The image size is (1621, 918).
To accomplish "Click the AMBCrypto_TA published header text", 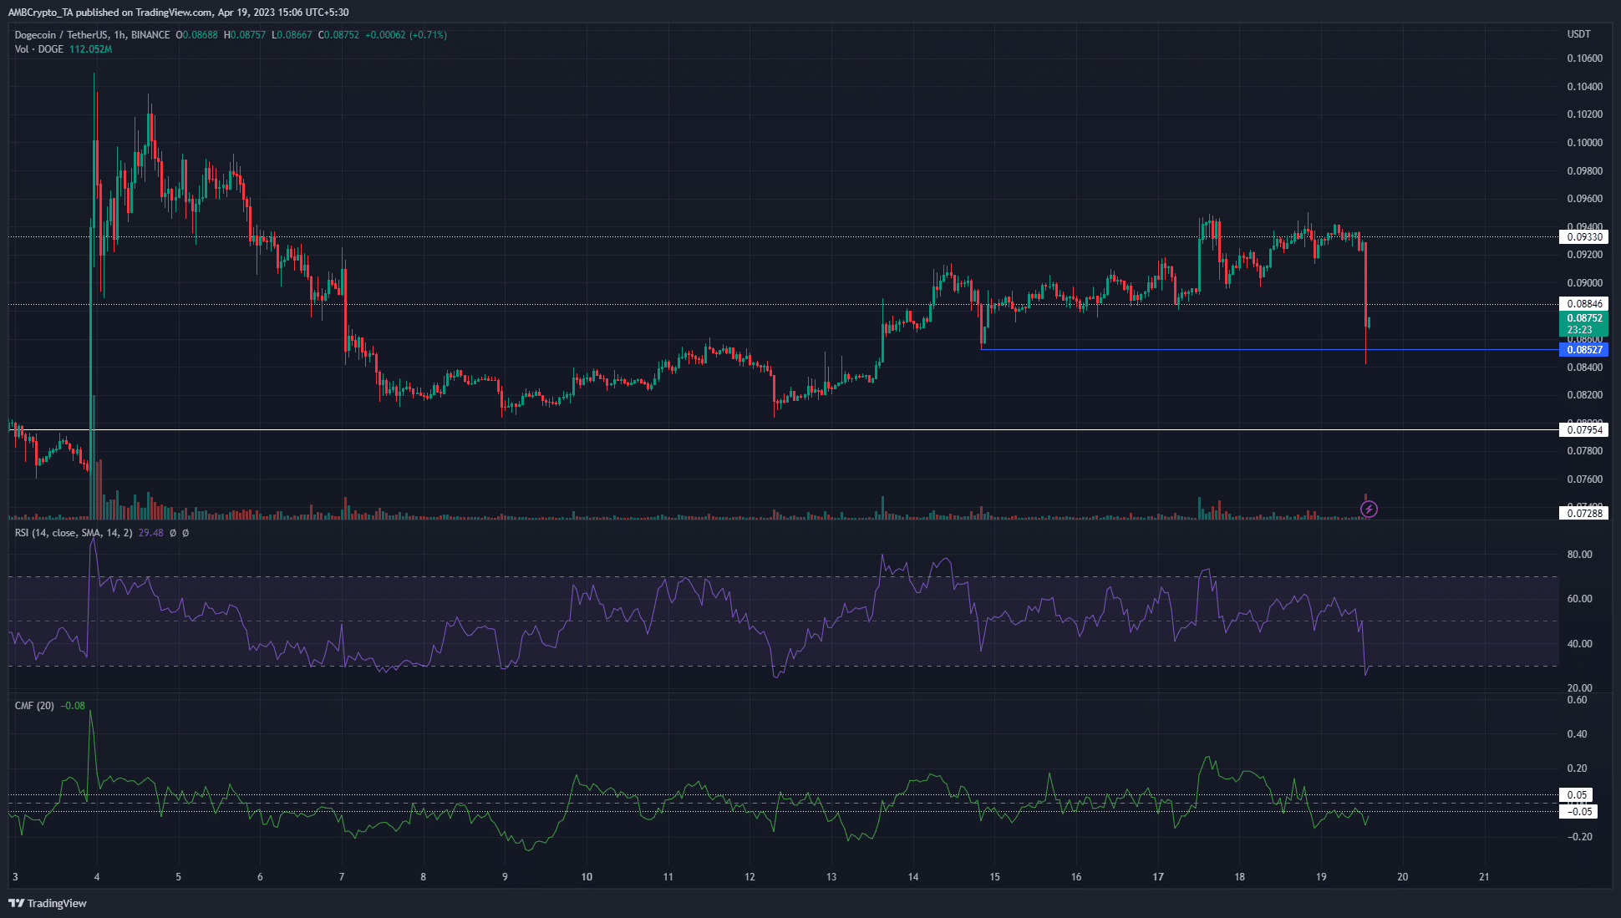I will tap(178, 13).
